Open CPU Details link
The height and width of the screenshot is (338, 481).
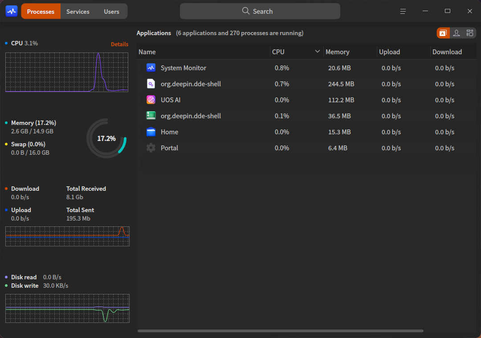(x=119, y=44)
